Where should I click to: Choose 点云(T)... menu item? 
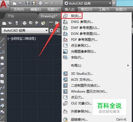click(97, 97)
